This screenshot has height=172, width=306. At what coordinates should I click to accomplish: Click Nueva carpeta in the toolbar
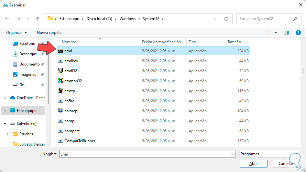coord(49,33)
